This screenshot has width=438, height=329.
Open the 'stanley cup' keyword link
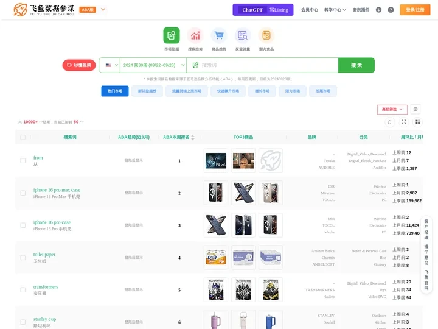44,319
